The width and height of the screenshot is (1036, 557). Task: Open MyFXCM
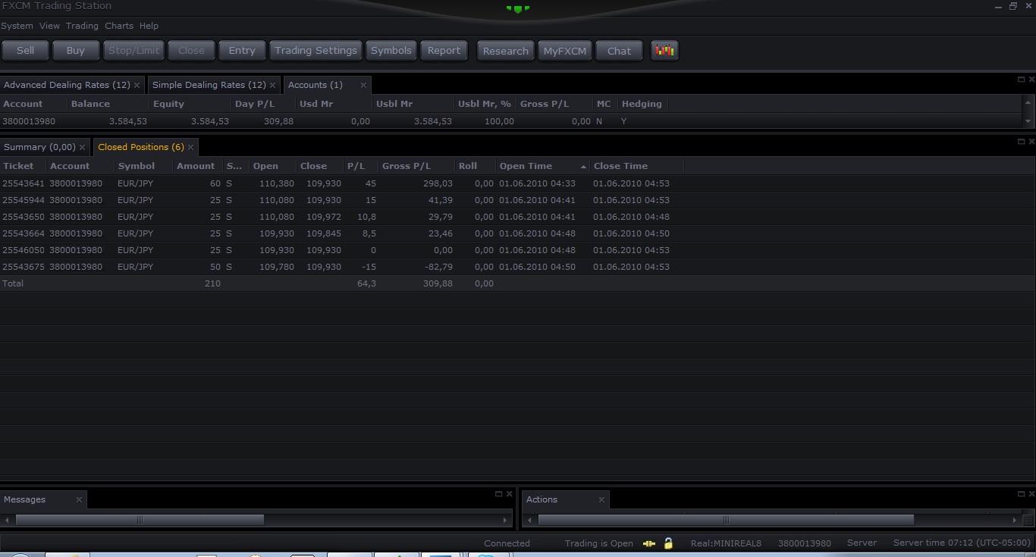[x=565, y=51]
